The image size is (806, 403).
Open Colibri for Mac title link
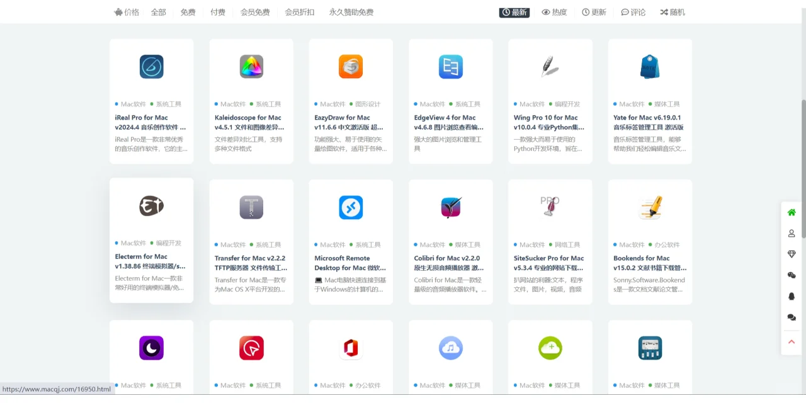pyautogui.click(x=449, y=263)
